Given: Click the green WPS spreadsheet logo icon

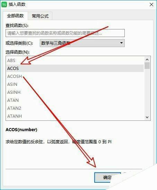Looking at the screenshot, I should [4, 4].
